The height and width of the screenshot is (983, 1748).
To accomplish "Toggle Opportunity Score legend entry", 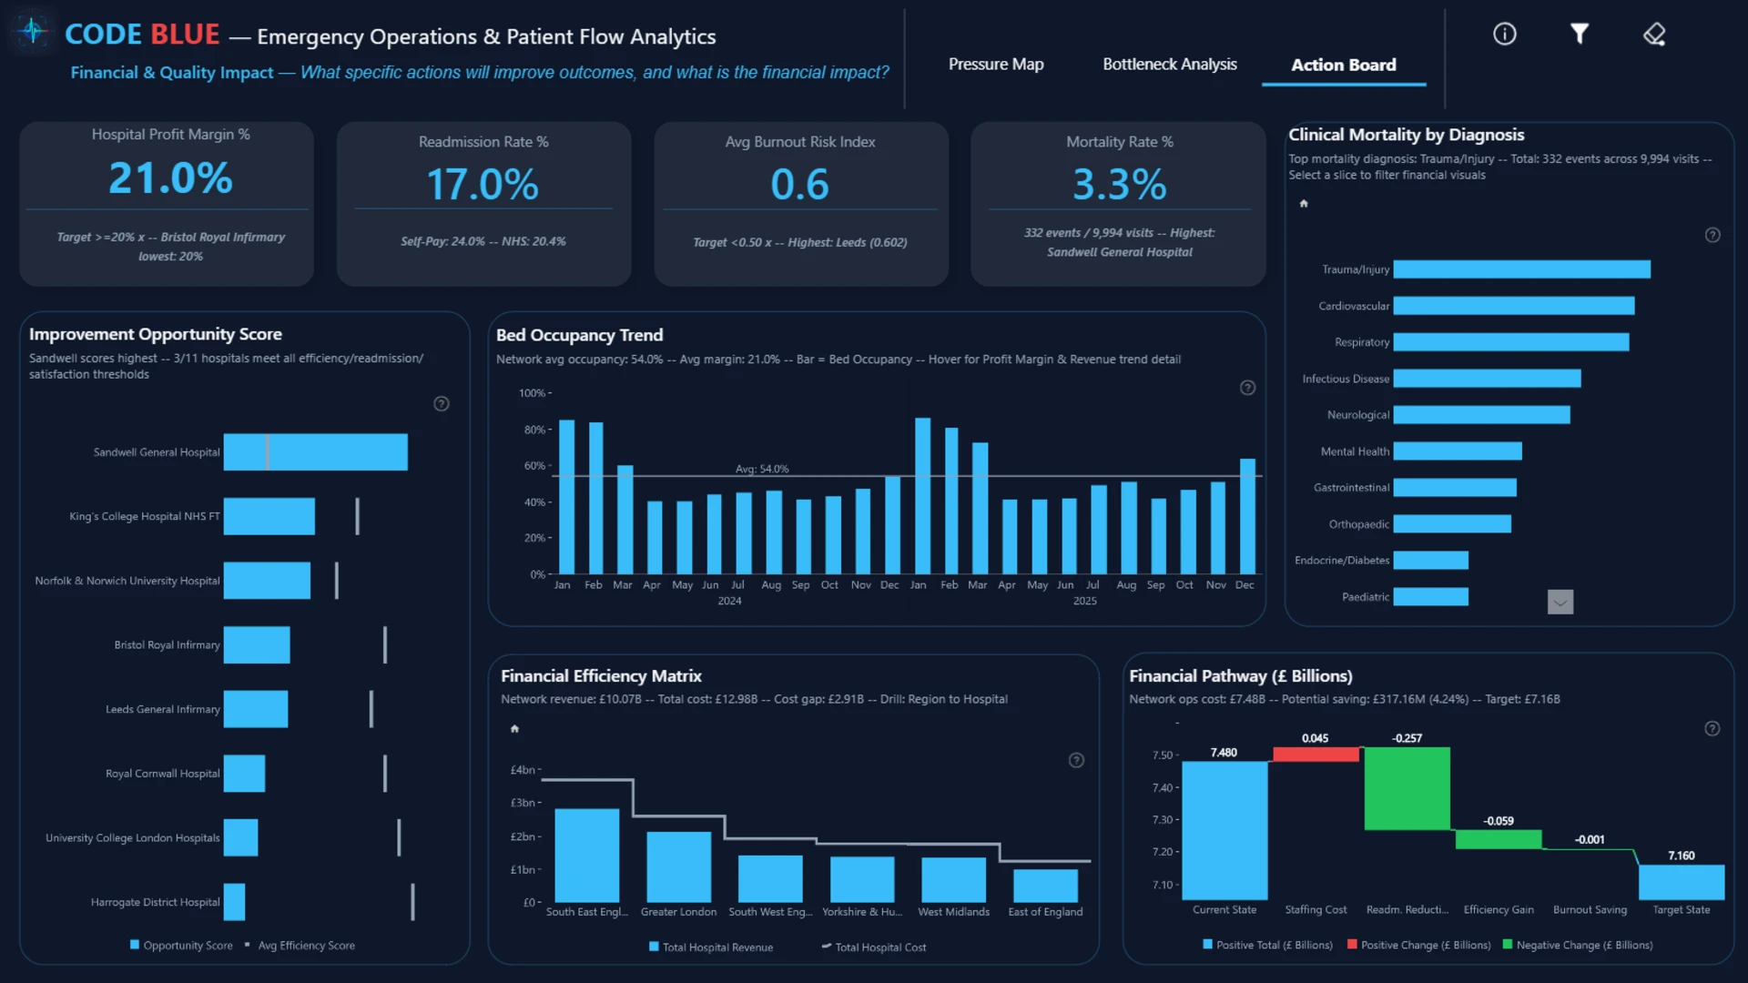I will [x=181, y=946].
